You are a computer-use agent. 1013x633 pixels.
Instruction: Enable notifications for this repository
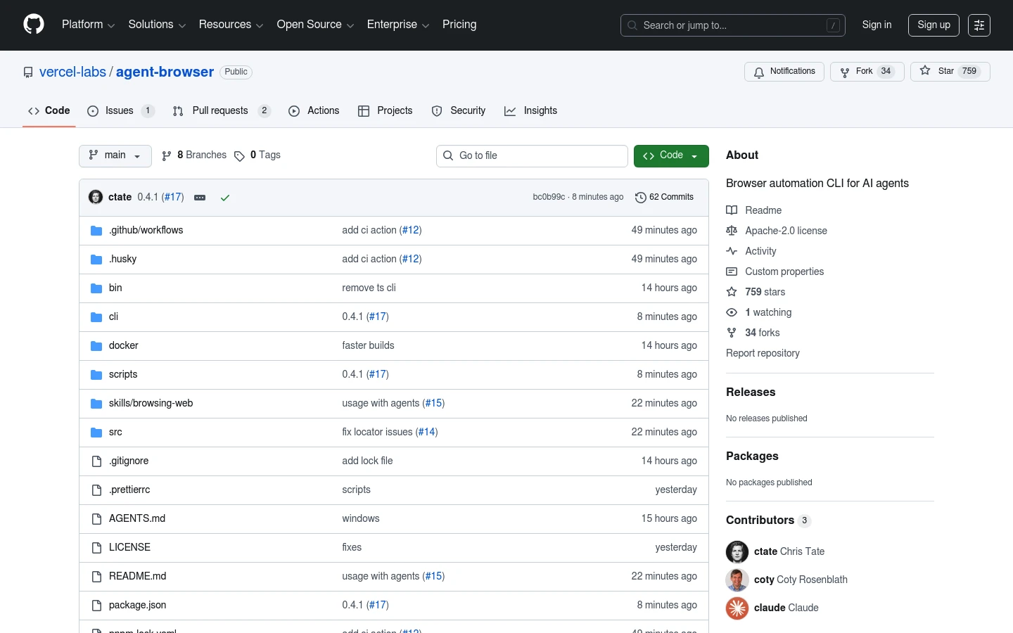click(784, 71)
